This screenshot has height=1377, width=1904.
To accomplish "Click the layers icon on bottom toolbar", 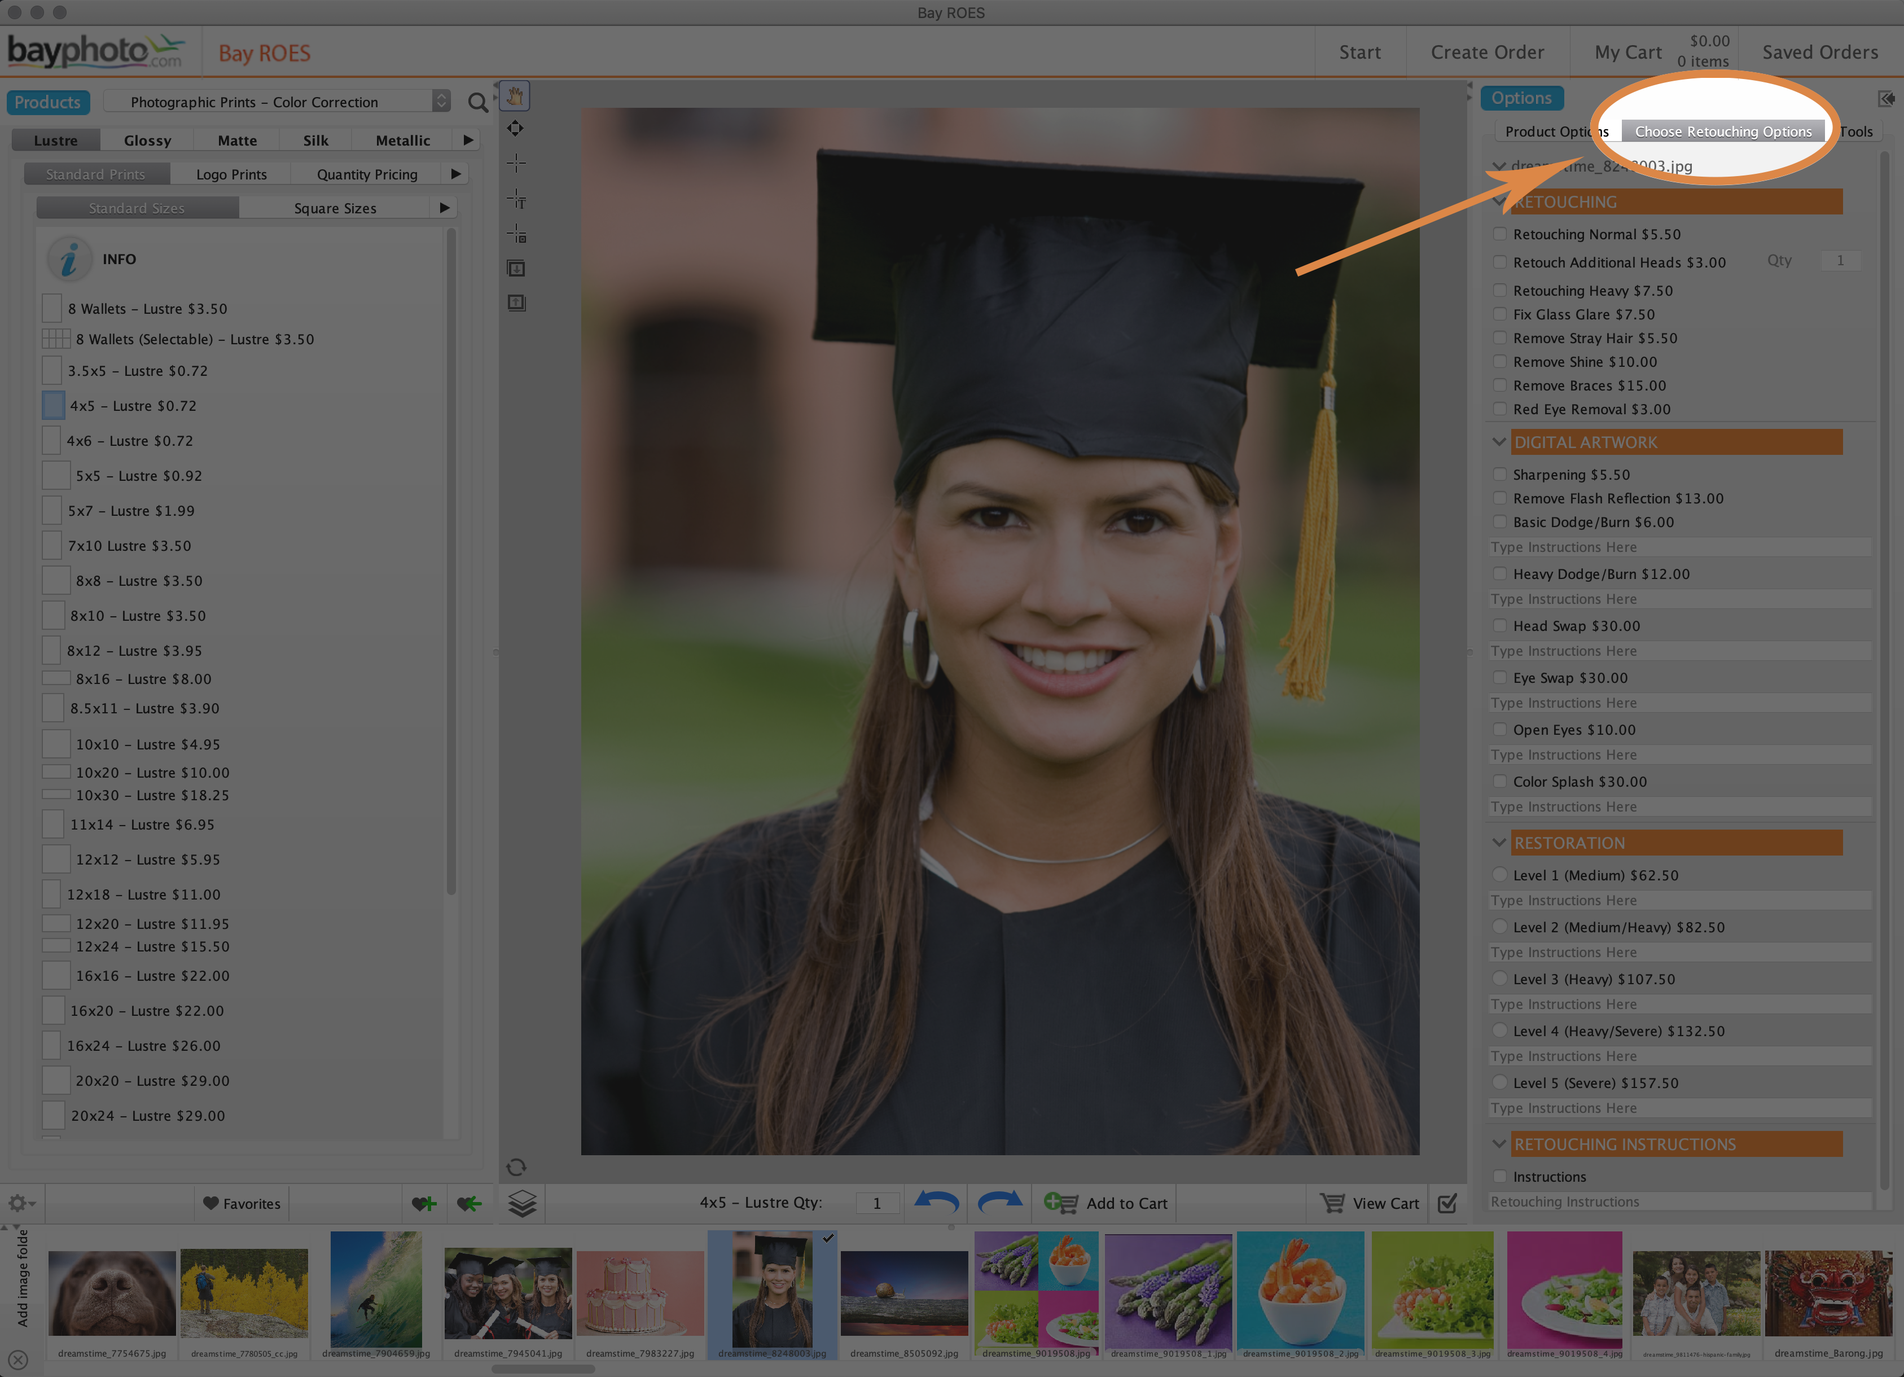I will (522, 1203).
